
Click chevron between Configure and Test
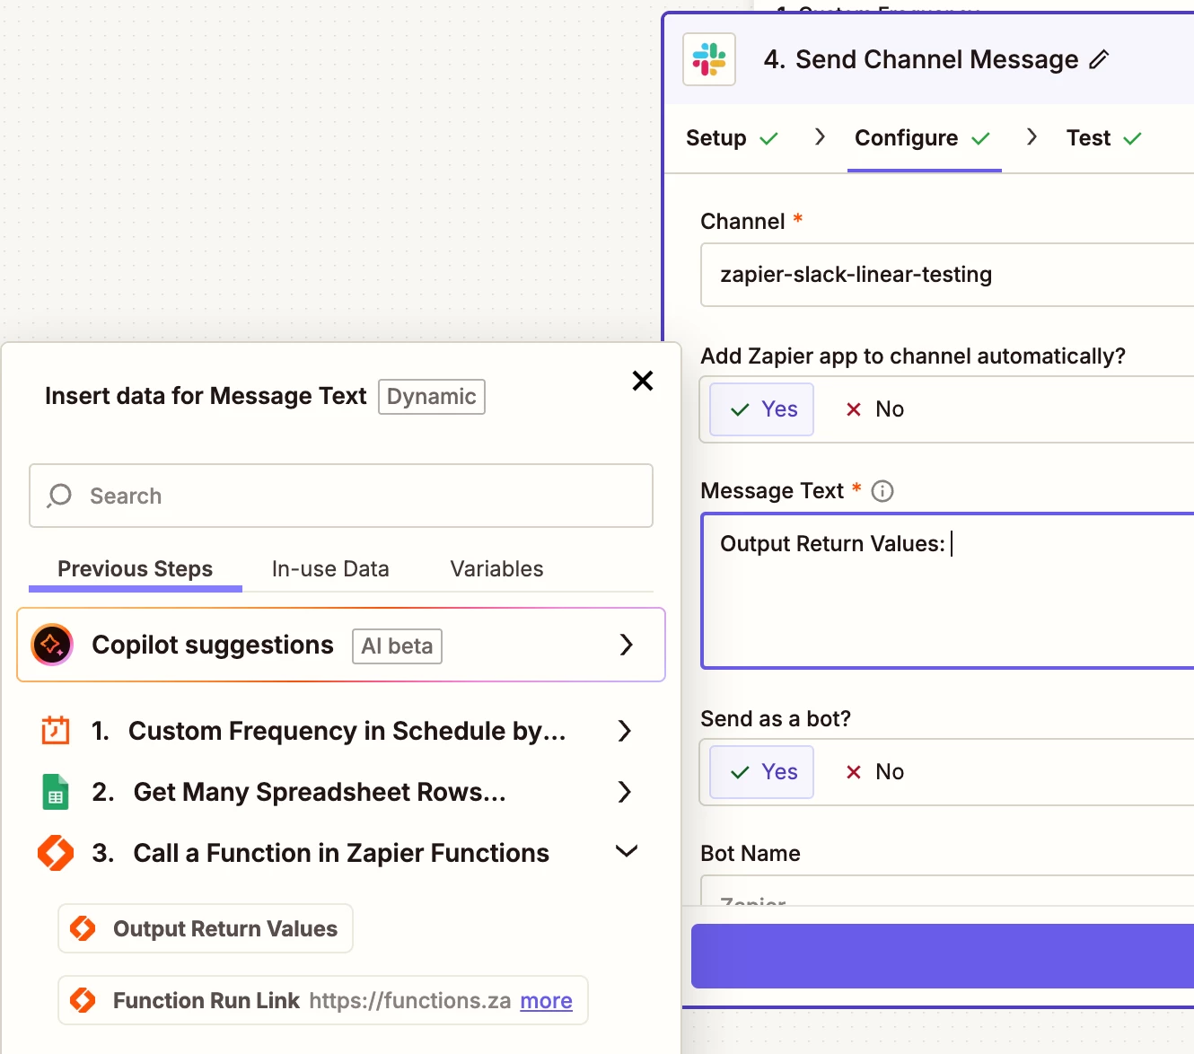(1032, 136)
